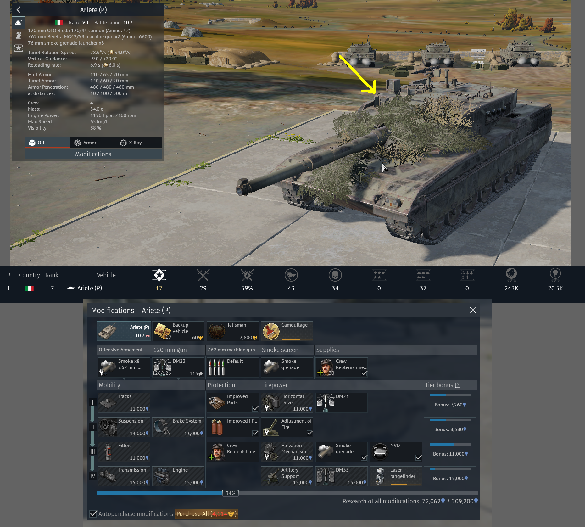Screen dimensions: 585x527
Task: Toggle the Improved FPE checkbox
Action: 255,433
